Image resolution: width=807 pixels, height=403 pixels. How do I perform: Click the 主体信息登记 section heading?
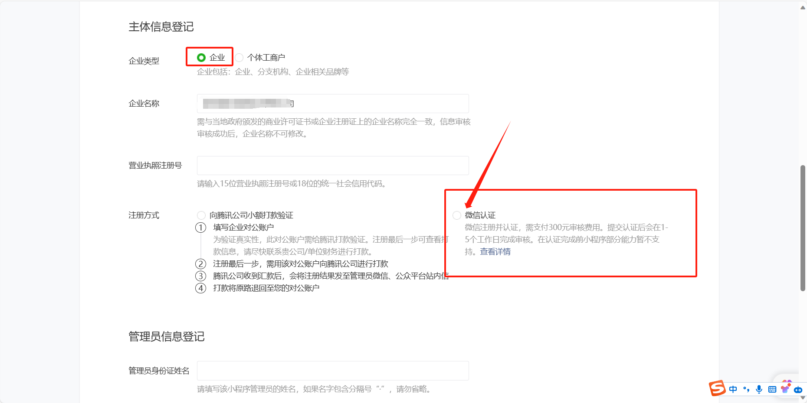[x=161, y=27]
